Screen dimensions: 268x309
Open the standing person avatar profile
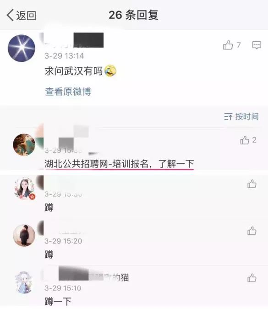24,235
